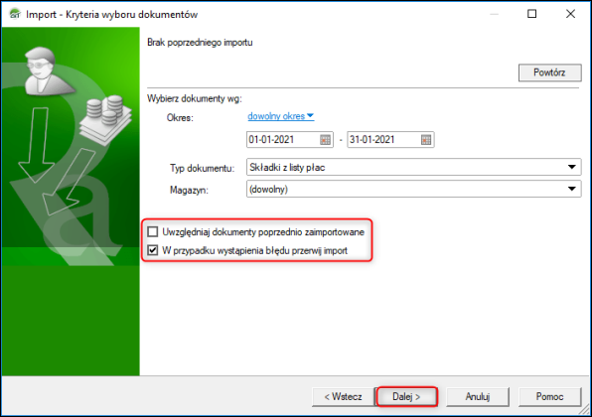This screenshot has width=592, height=417.
Task: Open calendar picker for end date 31-01-2021
Action: pyautogui.click(x=426, y=140)
